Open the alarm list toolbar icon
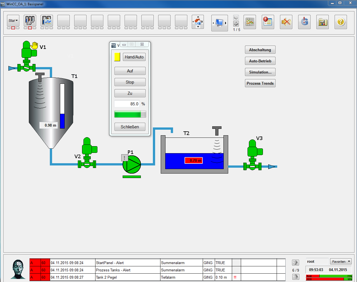 point(268,22)
